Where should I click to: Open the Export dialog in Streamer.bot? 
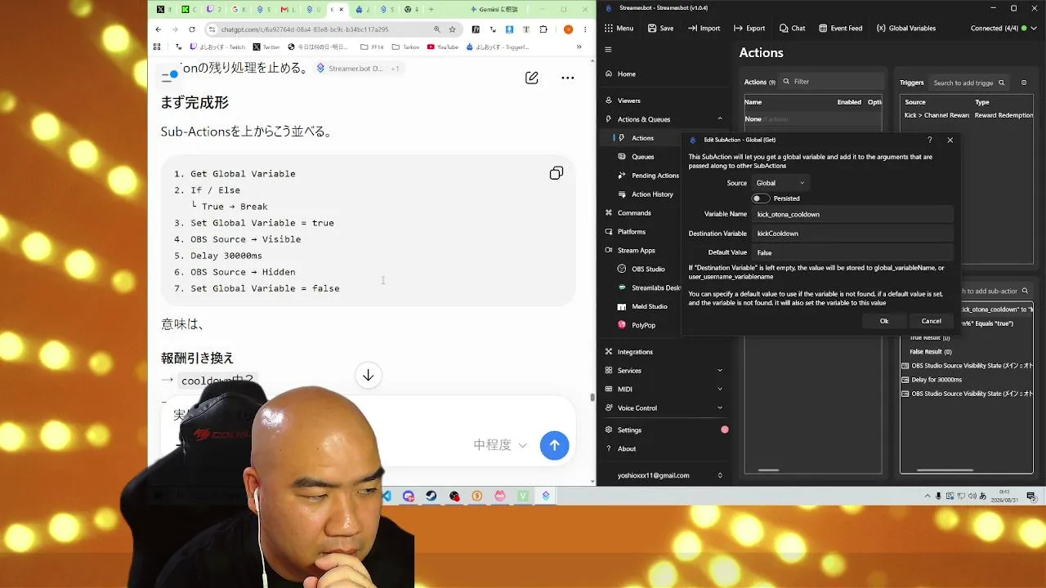(x=749, y=29)
